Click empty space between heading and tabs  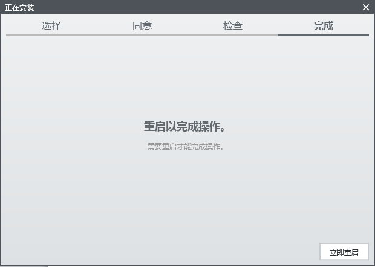pos(187,79)
